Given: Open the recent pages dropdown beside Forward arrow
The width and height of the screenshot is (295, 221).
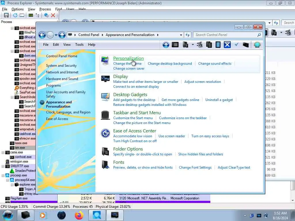Looking at the screenshot, I should coord(56,35).
